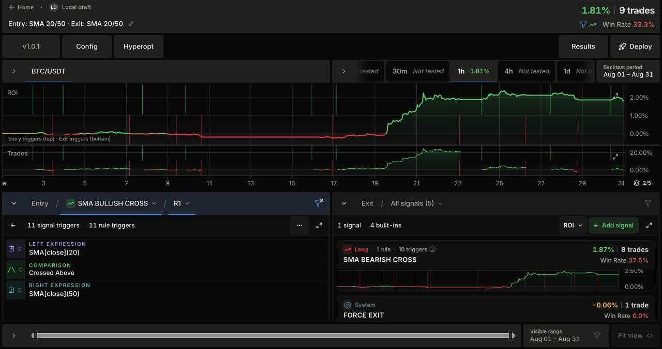Open the SMA BEARISH CROSS signal card

pyautogui.click(x=496, y=265)
